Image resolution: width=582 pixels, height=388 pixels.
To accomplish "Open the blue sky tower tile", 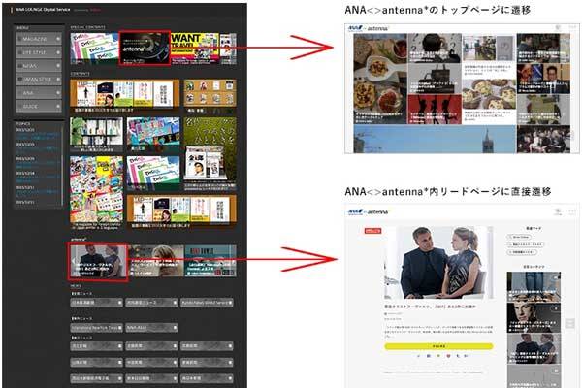I will click(x=435, y=139).
